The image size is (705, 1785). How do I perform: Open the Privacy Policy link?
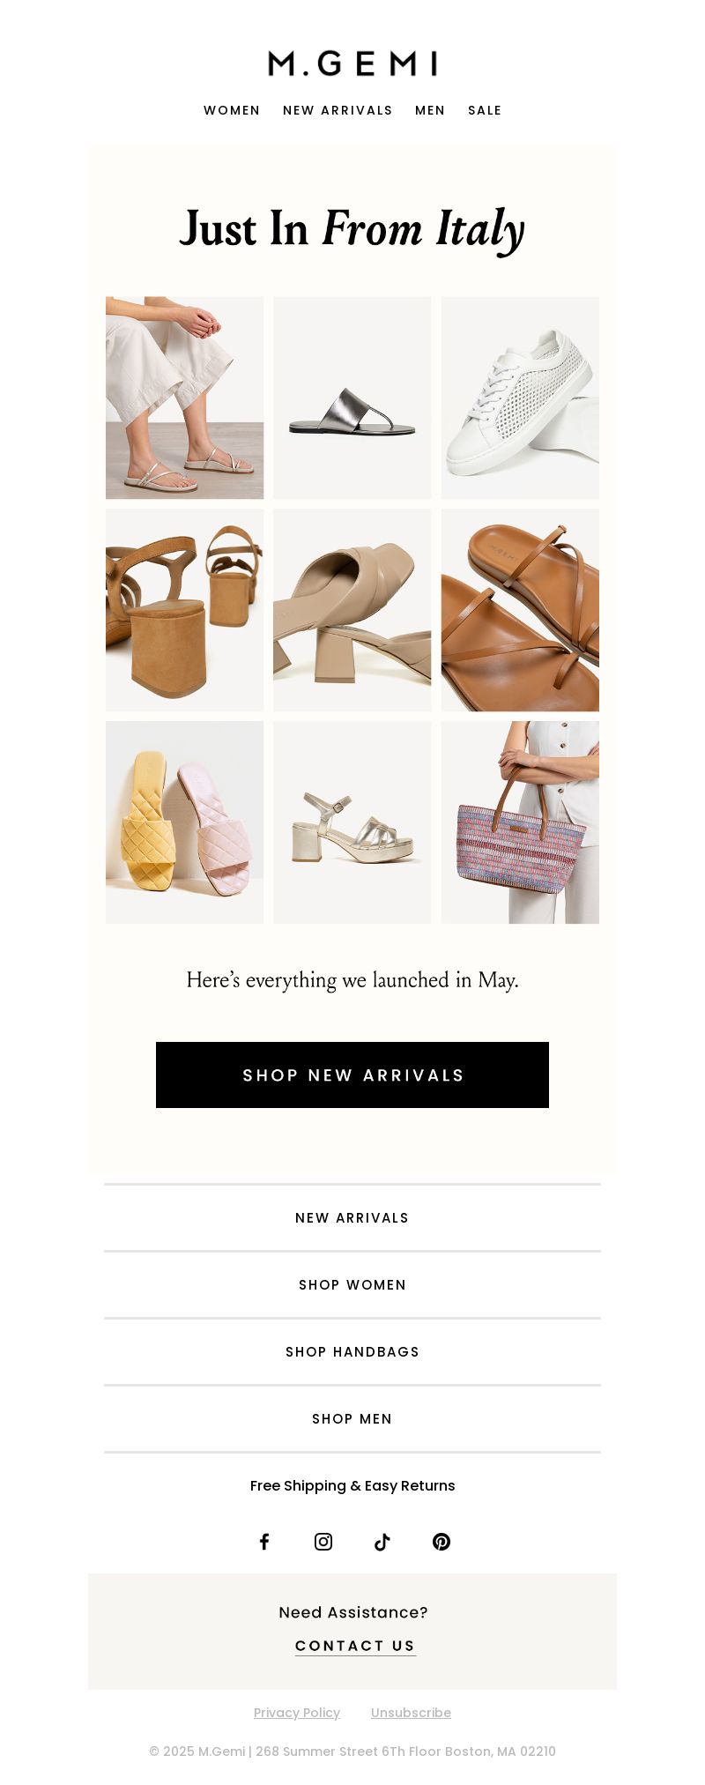click(x=297, y=1713)
